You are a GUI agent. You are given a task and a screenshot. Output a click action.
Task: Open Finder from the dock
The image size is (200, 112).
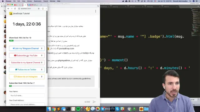pyautogui.click(x=49, y=109)
